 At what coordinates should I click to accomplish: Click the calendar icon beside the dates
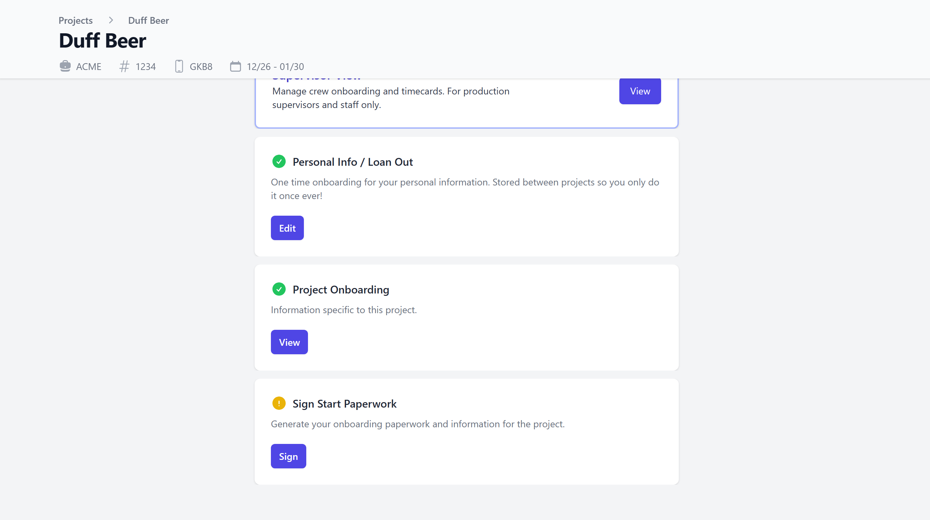tap(235, 66)
